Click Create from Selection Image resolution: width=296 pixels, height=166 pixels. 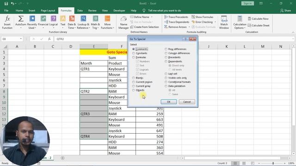pos(144,27)
